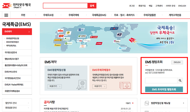Click the red plus icon next to 더보기
190x112 pixels.
click(133, 103)
